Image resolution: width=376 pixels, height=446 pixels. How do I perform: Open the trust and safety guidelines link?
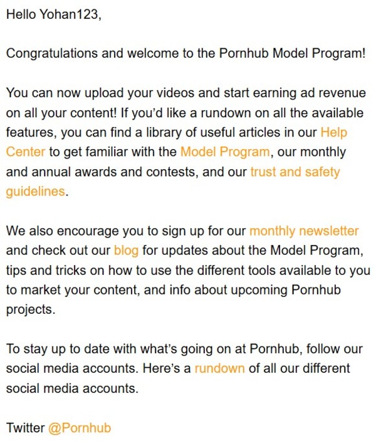coord(295,172)
